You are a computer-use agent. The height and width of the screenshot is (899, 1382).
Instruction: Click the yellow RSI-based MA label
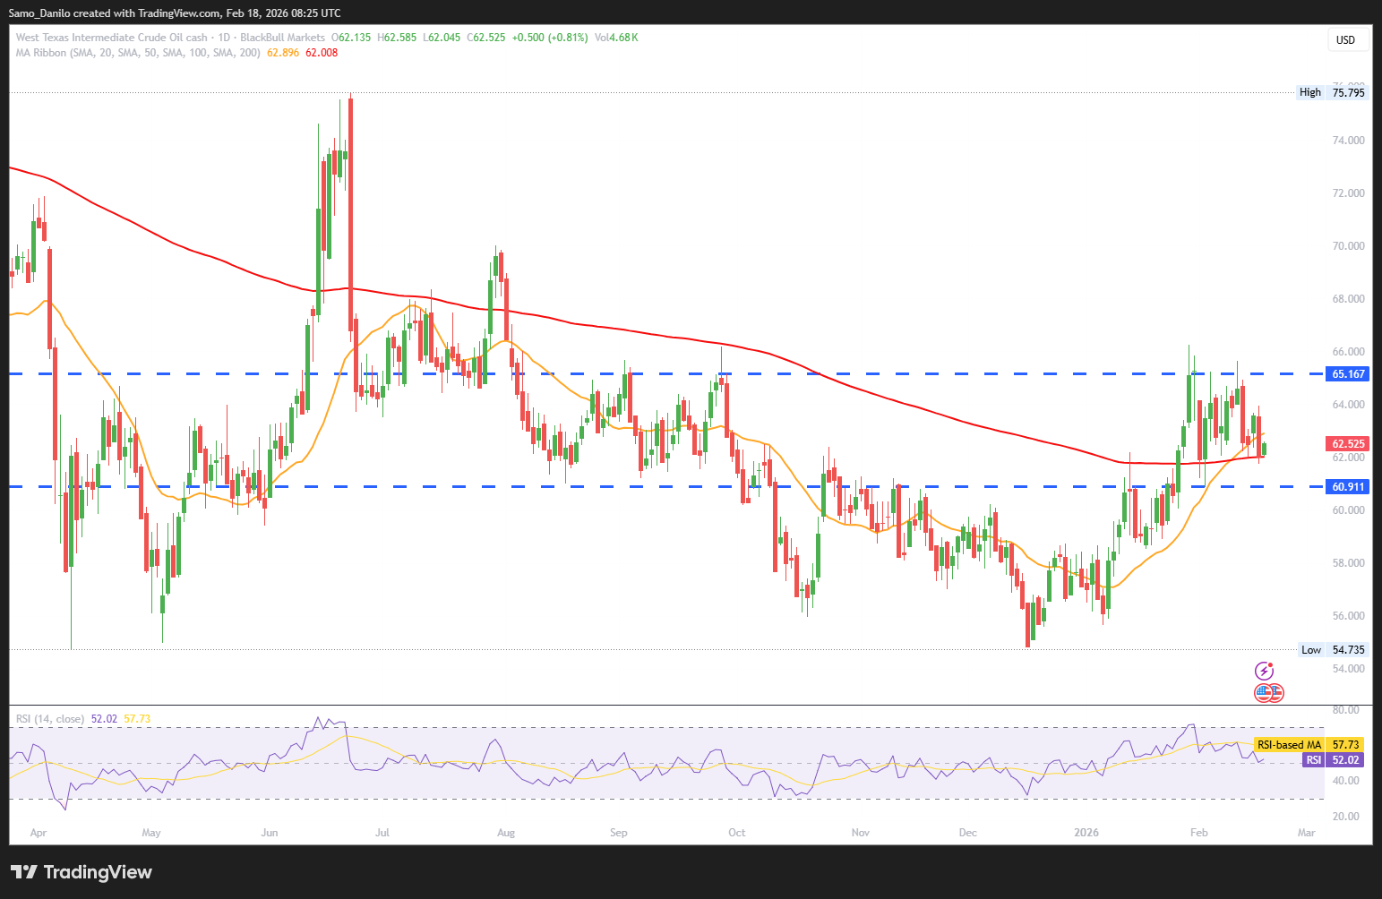click(1288, 745)
